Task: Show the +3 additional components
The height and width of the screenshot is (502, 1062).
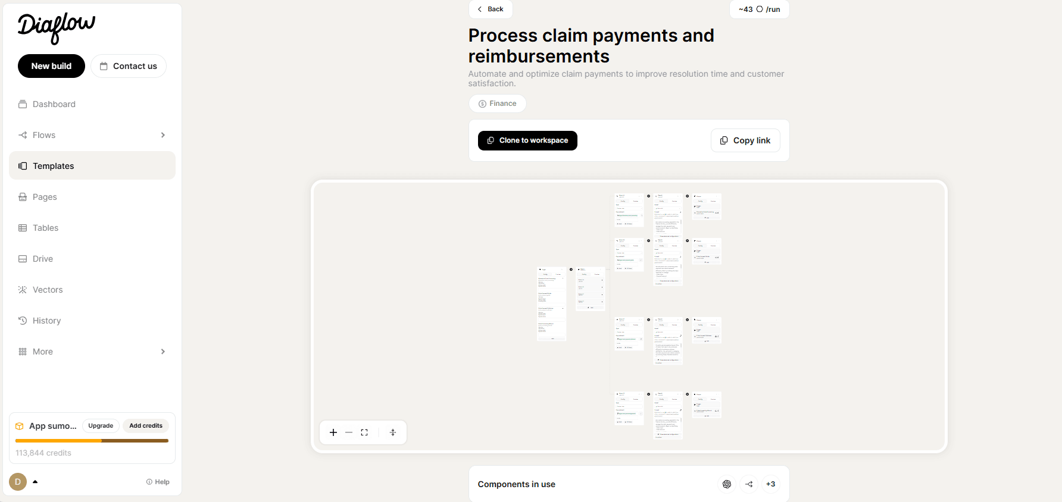Action: (771, 484)
